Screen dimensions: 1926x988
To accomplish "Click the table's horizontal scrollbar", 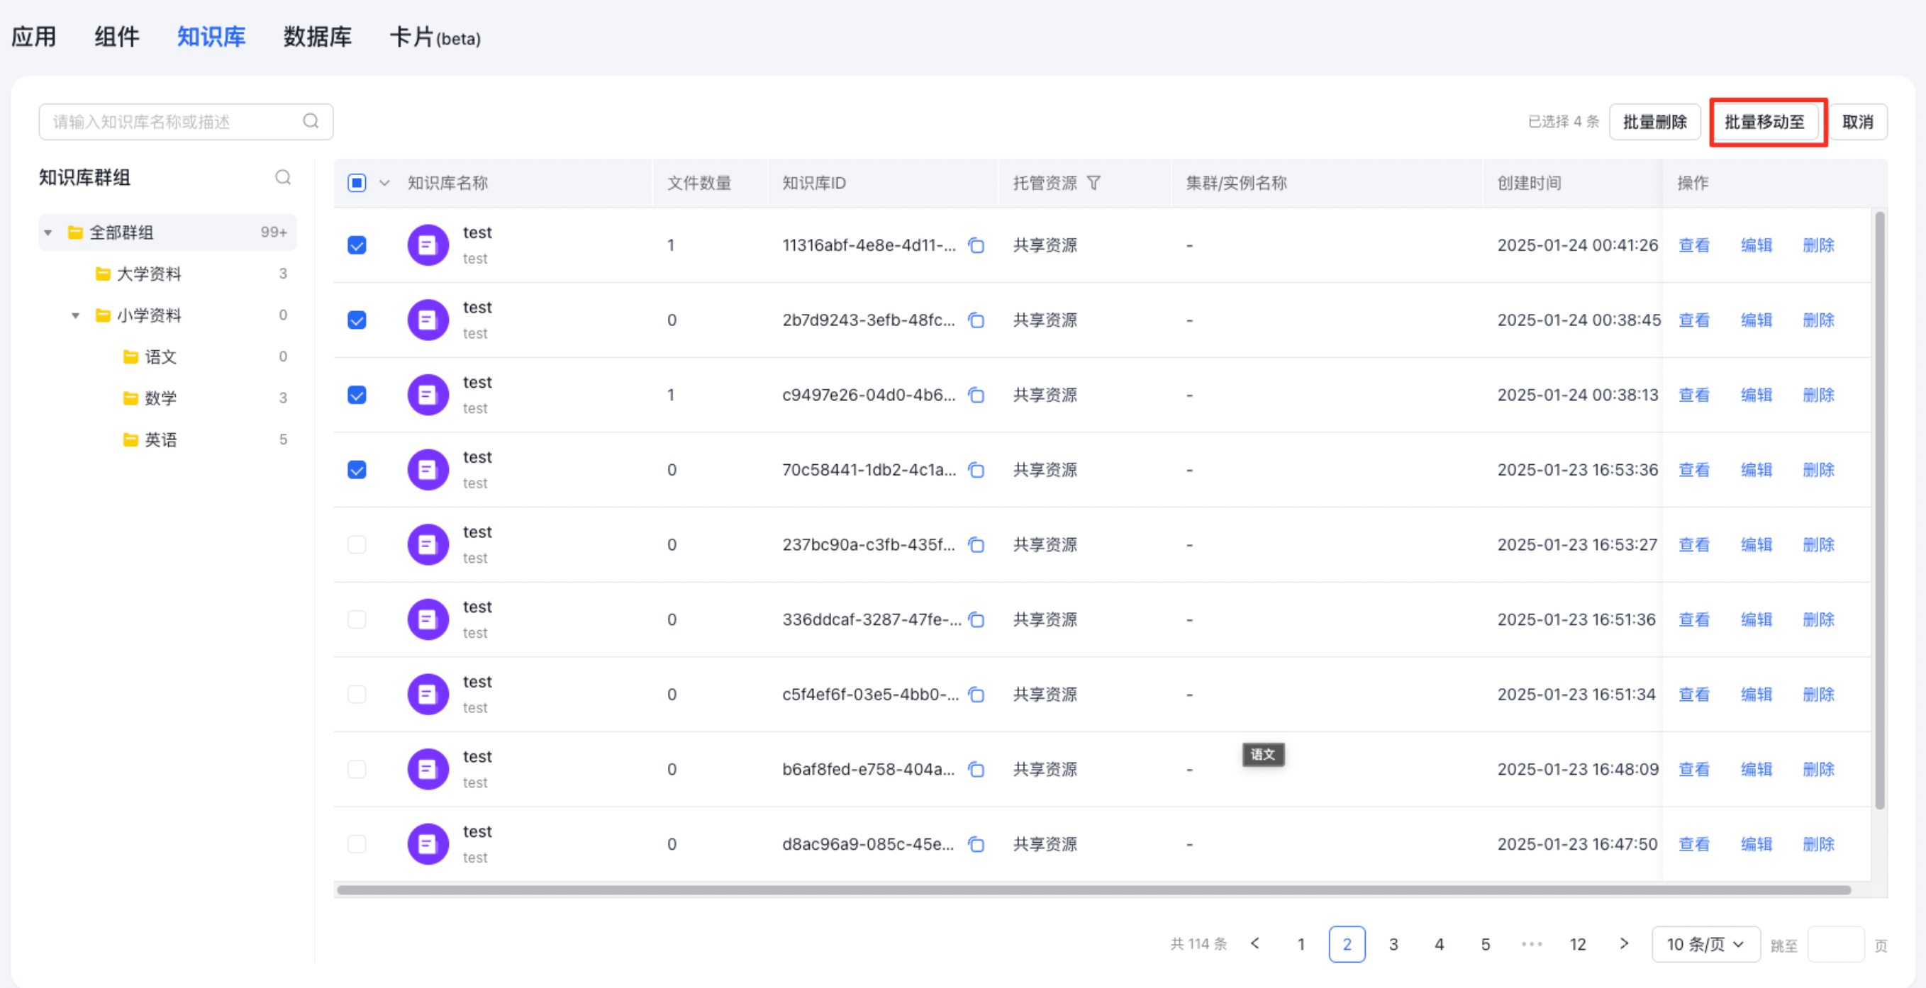I will coord(1094,889).
